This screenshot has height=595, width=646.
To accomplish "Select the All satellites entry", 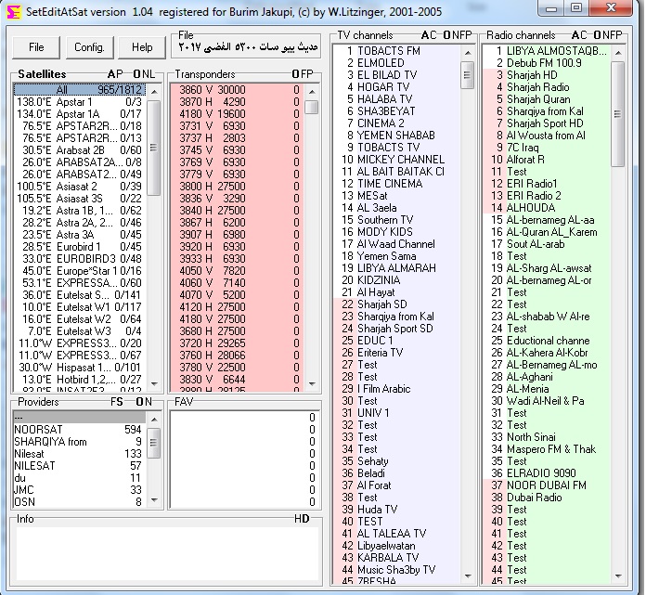I will tap(79, 90).
